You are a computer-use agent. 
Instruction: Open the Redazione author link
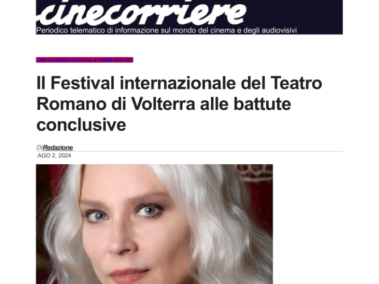[58, 148]
